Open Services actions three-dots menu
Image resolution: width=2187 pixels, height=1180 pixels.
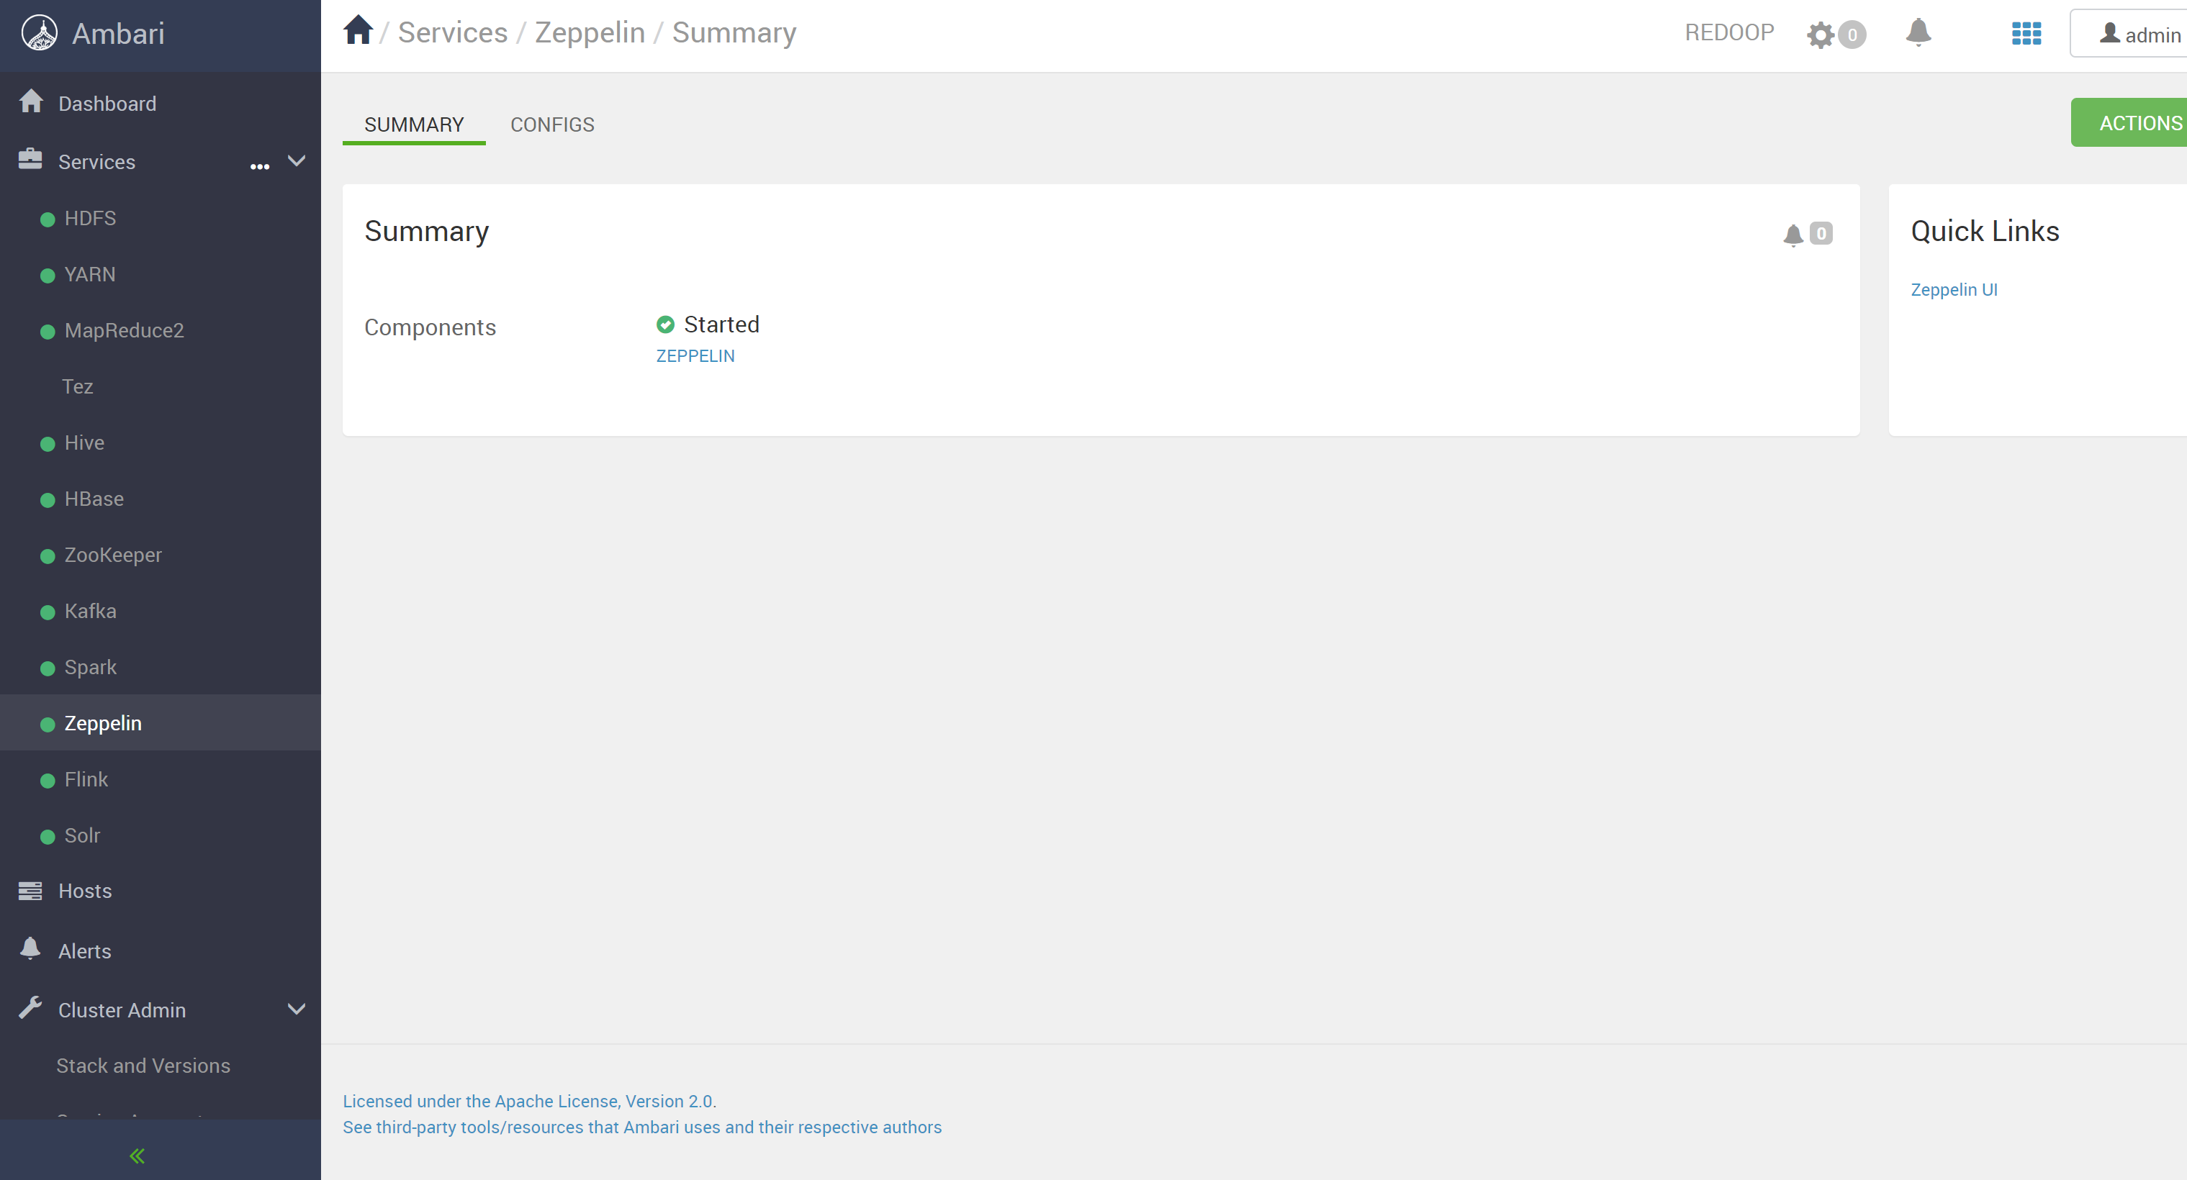[x=260, y=166]
